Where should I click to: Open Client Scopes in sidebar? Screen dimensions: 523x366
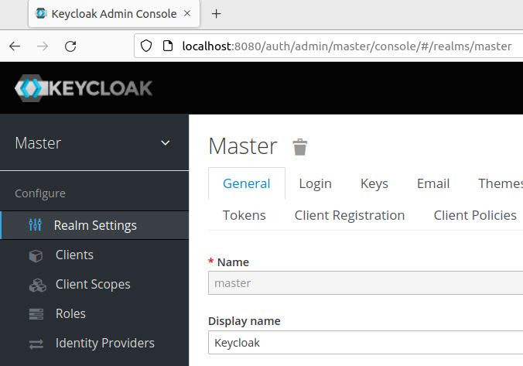click(94, 284)
